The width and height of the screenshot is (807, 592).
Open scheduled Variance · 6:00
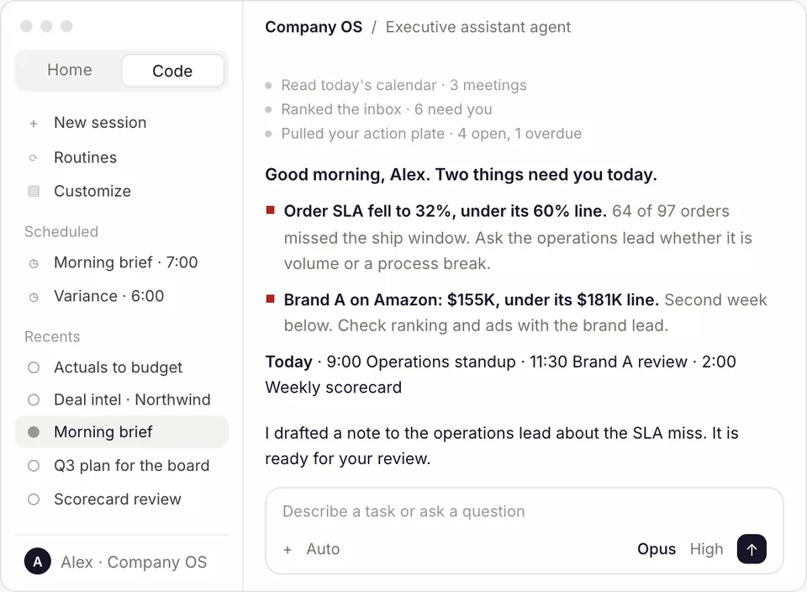[x=109, y=296]
